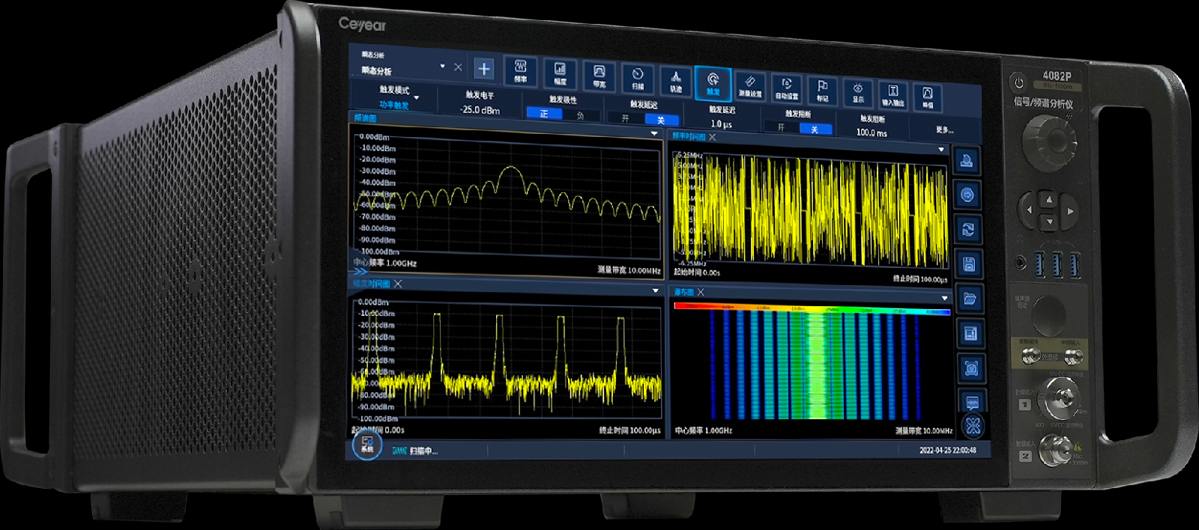The image size is (1199, 530).
Task: Click the circled right-arrow sidebar icon
Action: (967, 195)
